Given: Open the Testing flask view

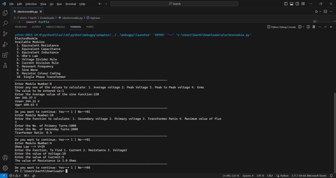Looking at the screenshot, I should (5, 65).
